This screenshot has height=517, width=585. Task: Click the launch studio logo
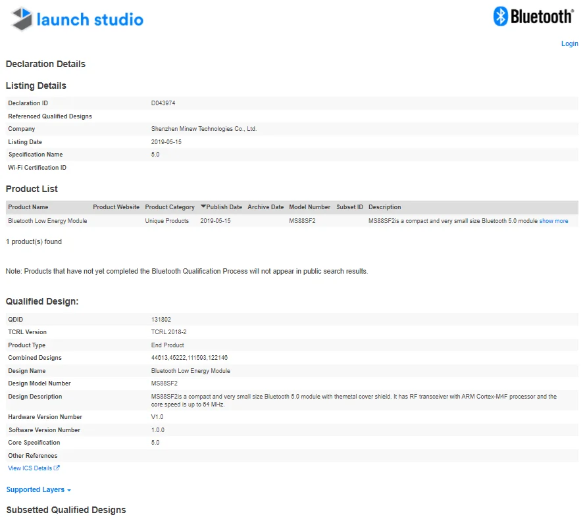(77, 18)
